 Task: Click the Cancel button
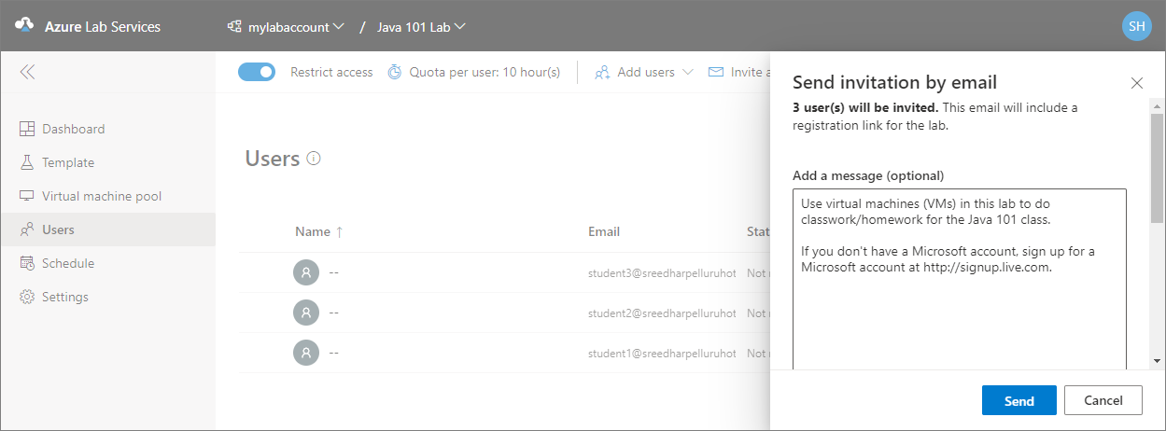[x=1103, y=401]
